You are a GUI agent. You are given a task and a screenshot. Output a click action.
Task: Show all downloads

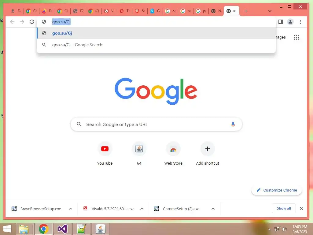(x=284, y=208)
